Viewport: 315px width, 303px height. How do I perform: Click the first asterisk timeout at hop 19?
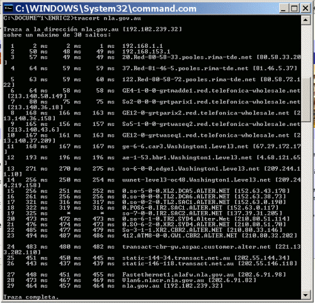click(x=68, y=214)
